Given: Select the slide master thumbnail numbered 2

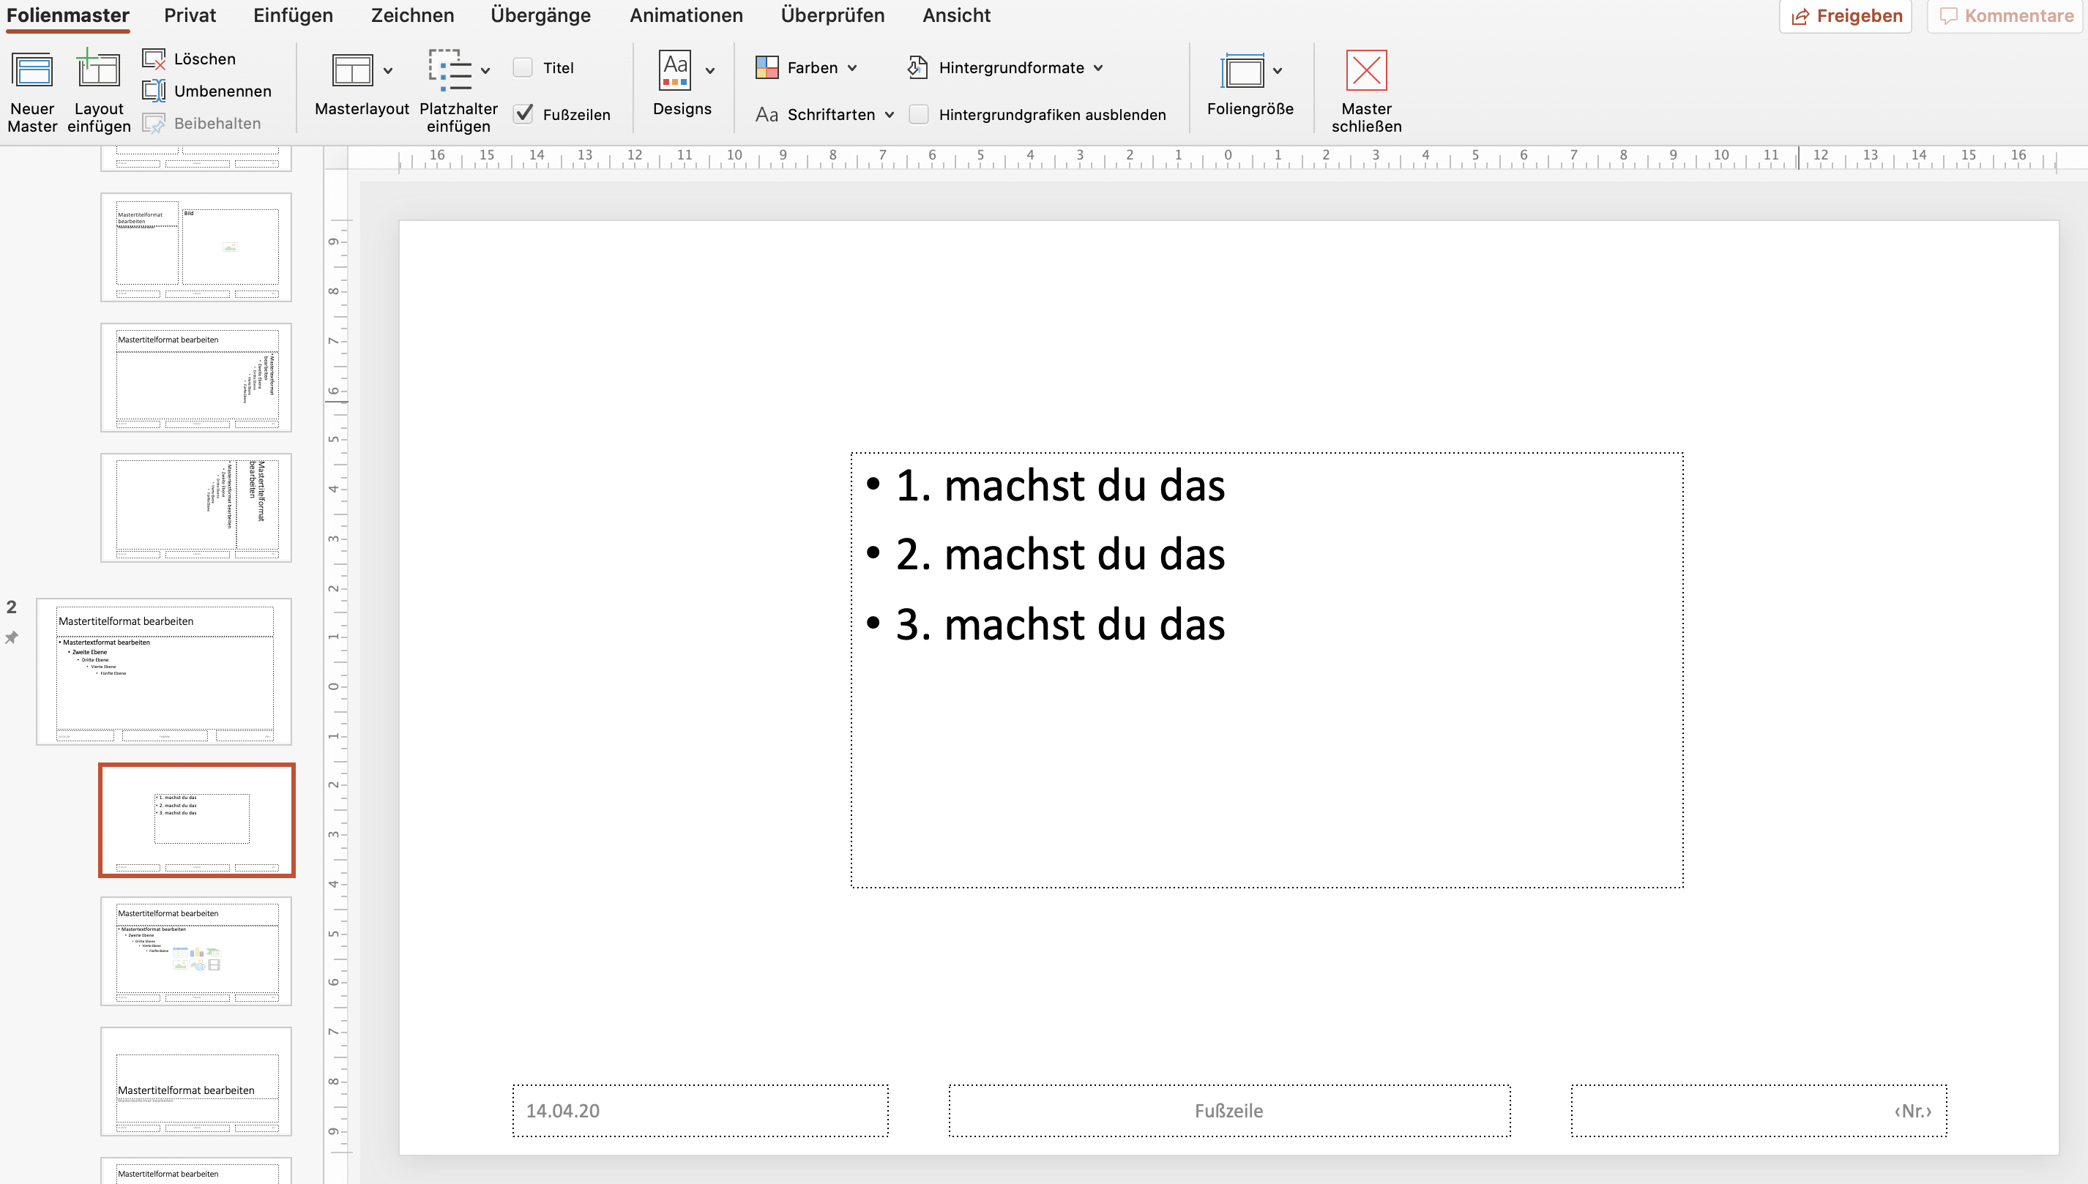Looking at the screenshot, I should pos(163,672).
